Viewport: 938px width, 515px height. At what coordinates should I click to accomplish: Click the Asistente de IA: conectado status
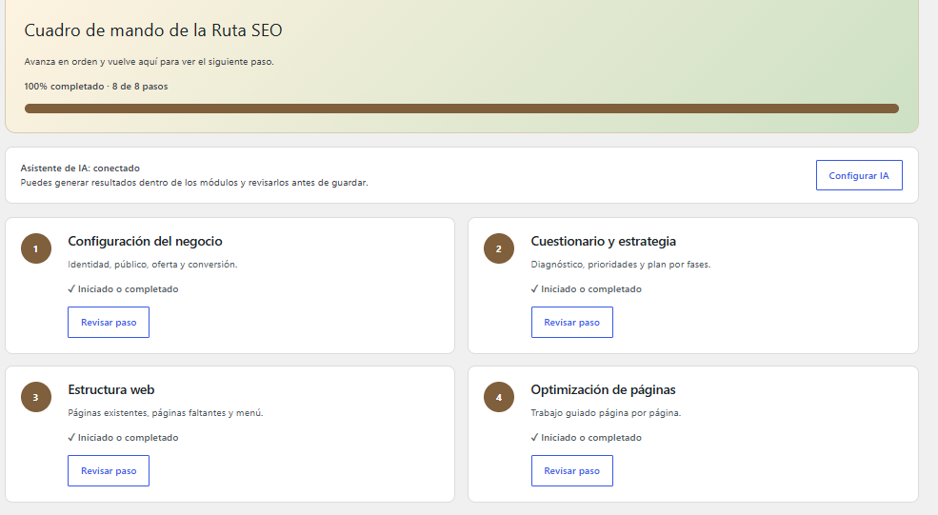80,168
